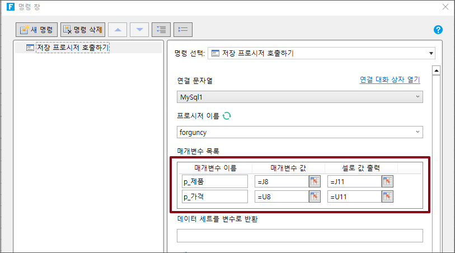Refresh the procedure name list
The width and height of the screenshot is (455, 253).
(227, 116)
